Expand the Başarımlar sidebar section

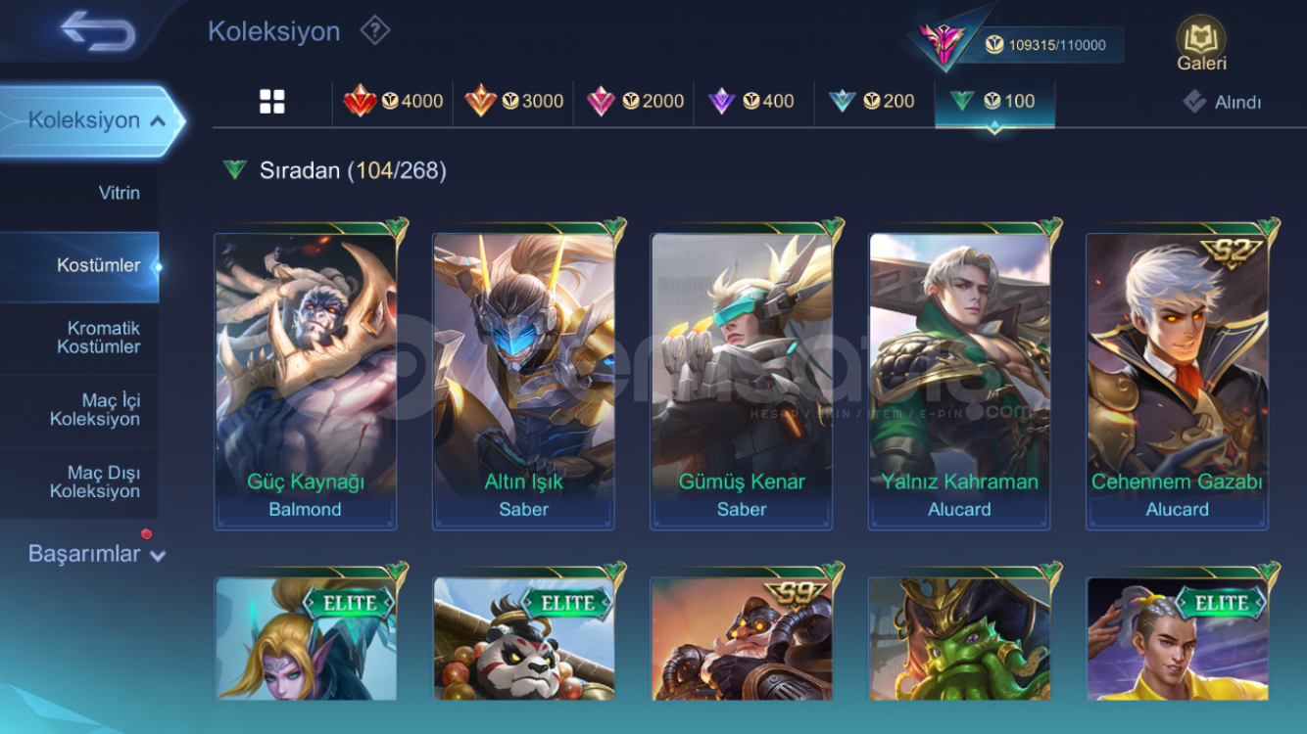(x=96, y=554)
